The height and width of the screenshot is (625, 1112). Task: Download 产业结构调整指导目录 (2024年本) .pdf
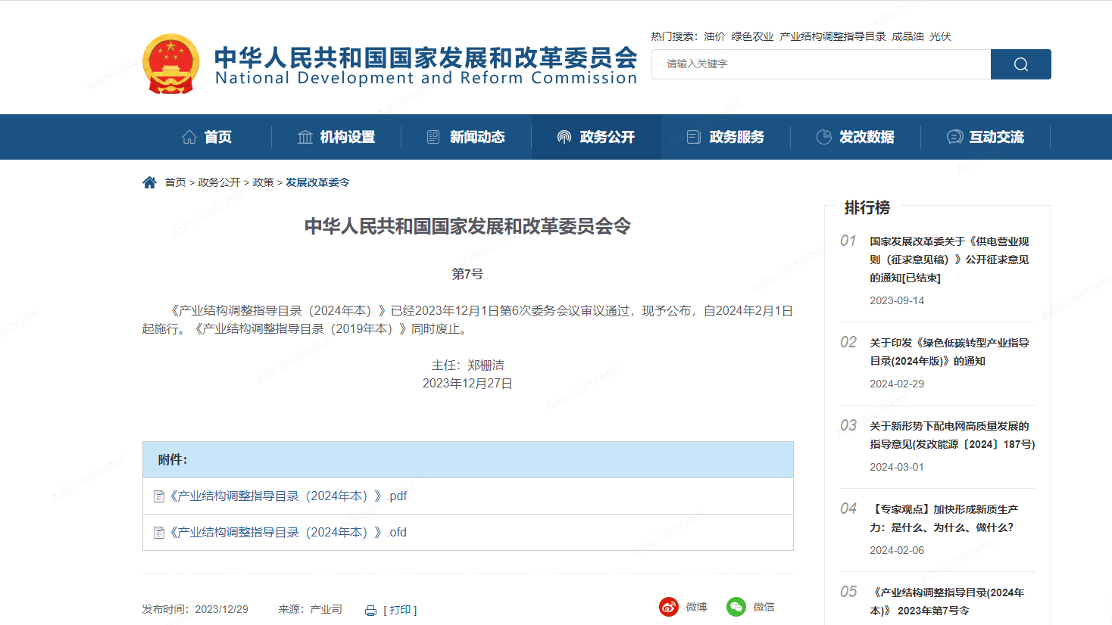pyautogui.click(x=288, y=496)
